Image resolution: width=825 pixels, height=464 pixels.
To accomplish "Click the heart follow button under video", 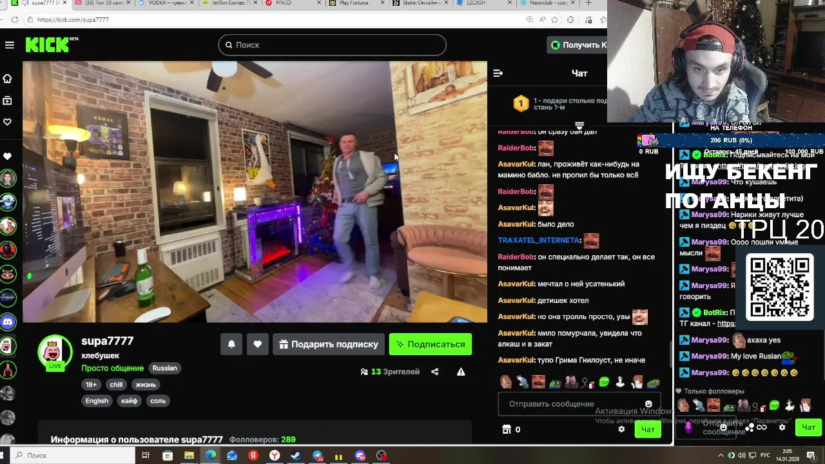I will [x=257, y=344].
